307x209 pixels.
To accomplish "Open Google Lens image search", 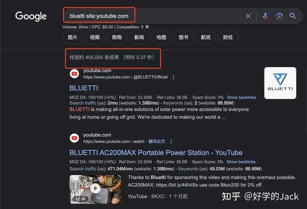I will (x=279, y=16).
